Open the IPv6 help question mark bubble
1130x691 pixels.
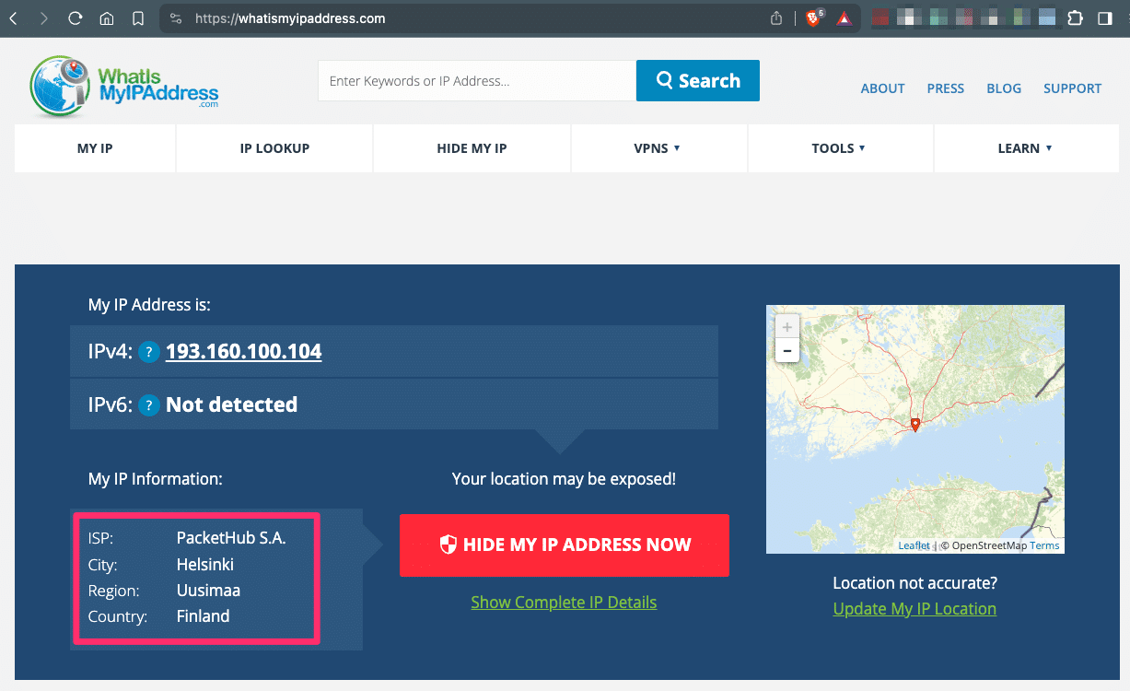point(148,404)
